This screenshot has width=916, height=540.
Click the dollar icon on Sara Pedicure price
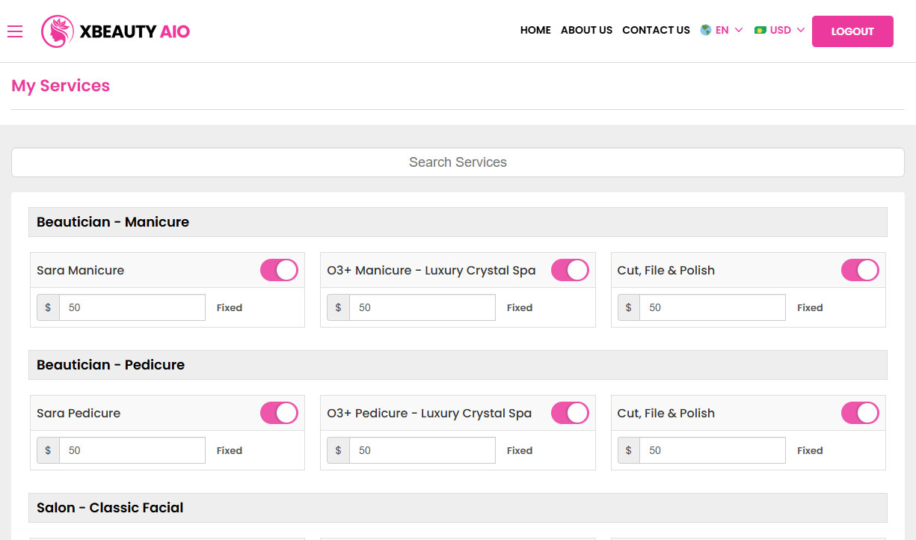(48, 450)
